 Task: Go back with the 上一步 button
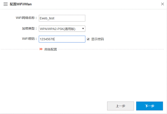[121, 106]
